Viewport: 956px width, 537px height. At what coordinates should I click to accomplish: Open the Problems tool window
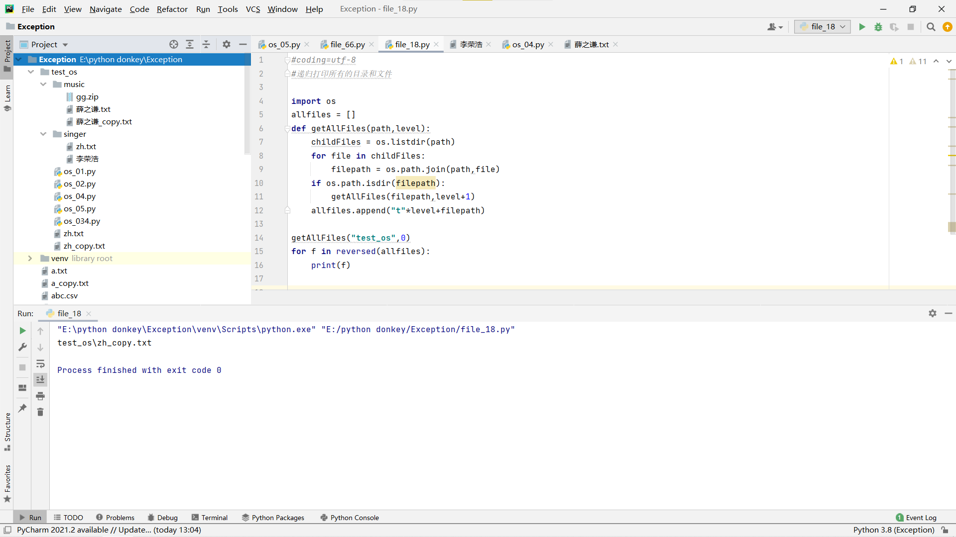click(115, 518)
